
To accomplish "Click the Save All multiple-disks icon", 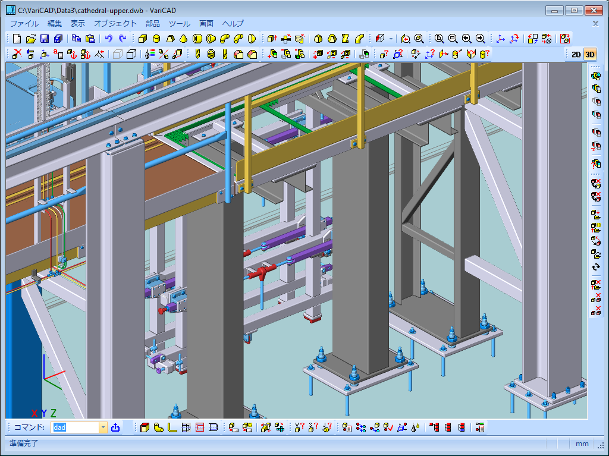I will tap(58, 39).
